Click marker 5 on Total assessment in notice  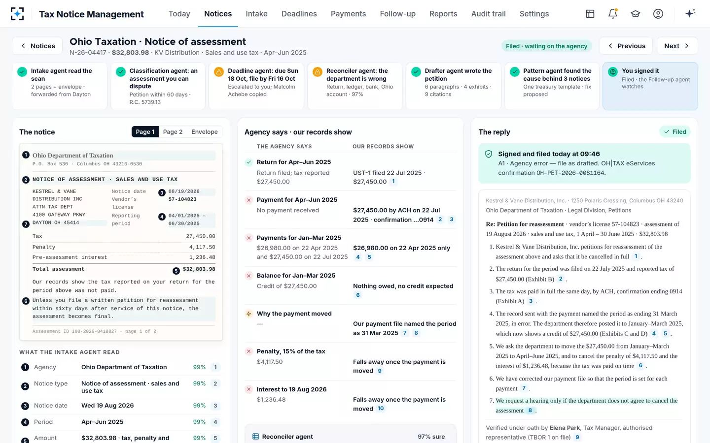(x=176, y=271)
